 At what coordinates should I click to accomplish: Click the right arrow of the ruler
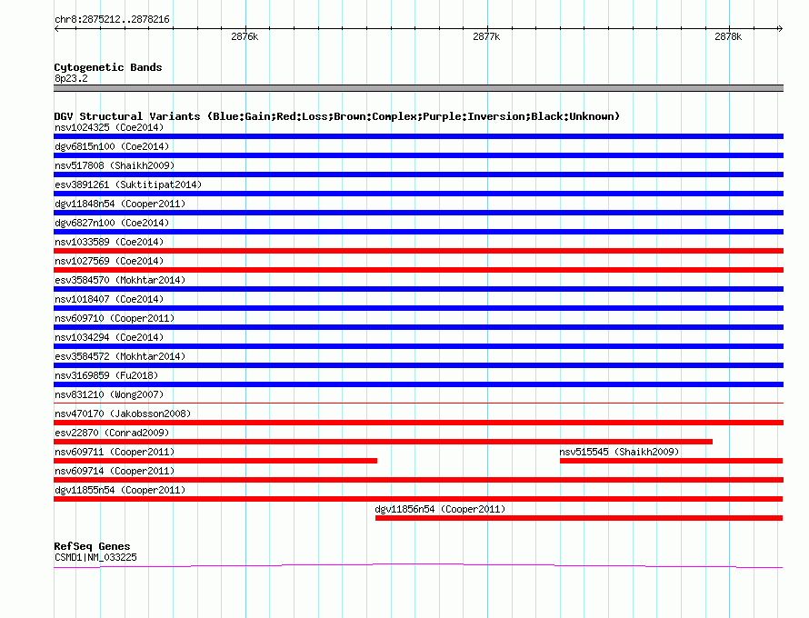pos(780,28)
